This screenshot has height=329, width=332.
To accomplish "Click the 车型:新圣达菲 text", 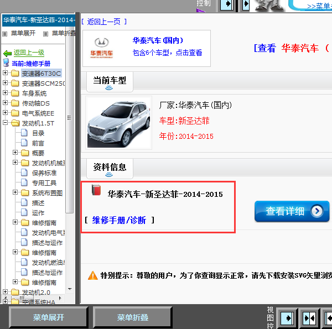I will coord(184,121).
